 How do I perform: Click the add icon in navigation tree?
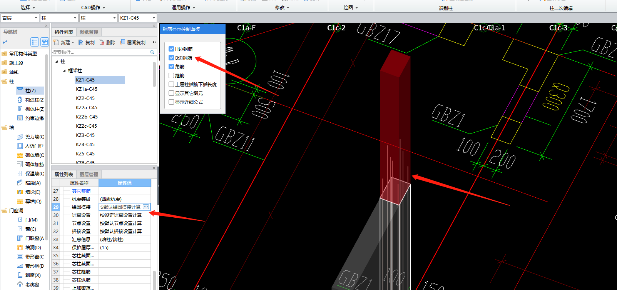point(5,42)
